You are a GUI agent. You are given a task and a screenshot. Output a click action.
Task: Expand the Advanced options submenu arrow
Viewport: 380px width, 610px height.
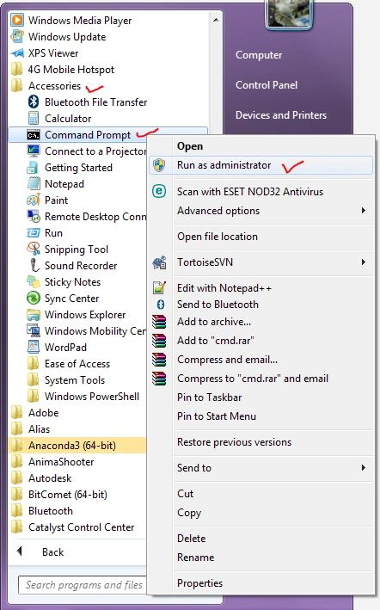(x=364, y=211)
